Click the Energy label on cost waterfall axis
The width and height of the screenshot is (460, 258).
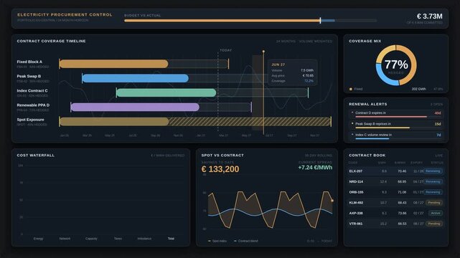(x=39, y=239)
